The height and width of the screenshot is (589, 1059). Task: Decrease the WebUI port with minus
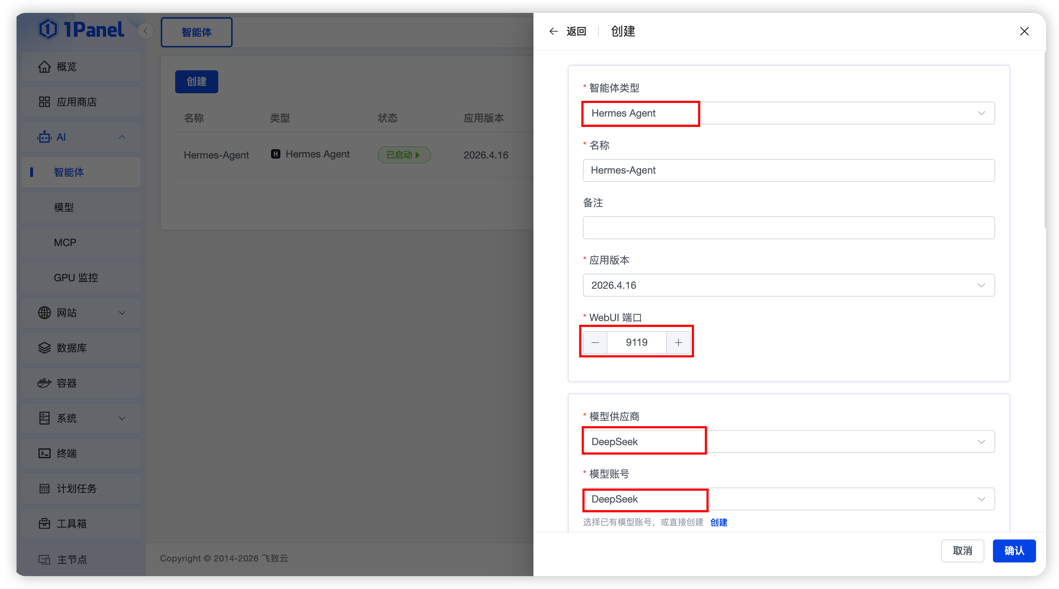[x=595, y=343]
